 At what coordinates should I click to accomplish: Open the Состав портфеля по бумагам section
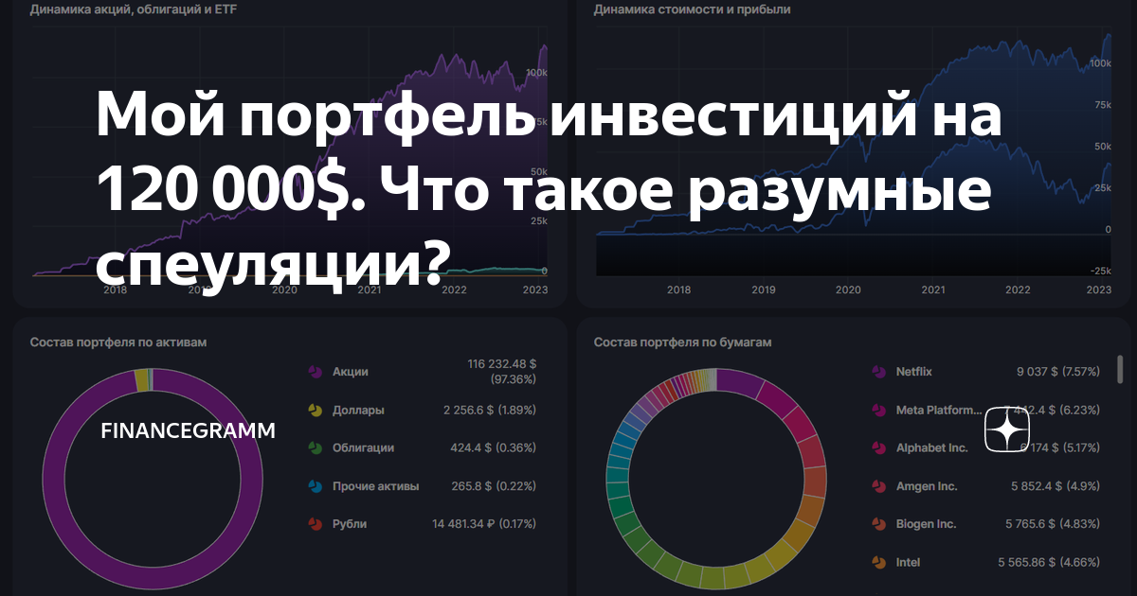pos(683,342)
